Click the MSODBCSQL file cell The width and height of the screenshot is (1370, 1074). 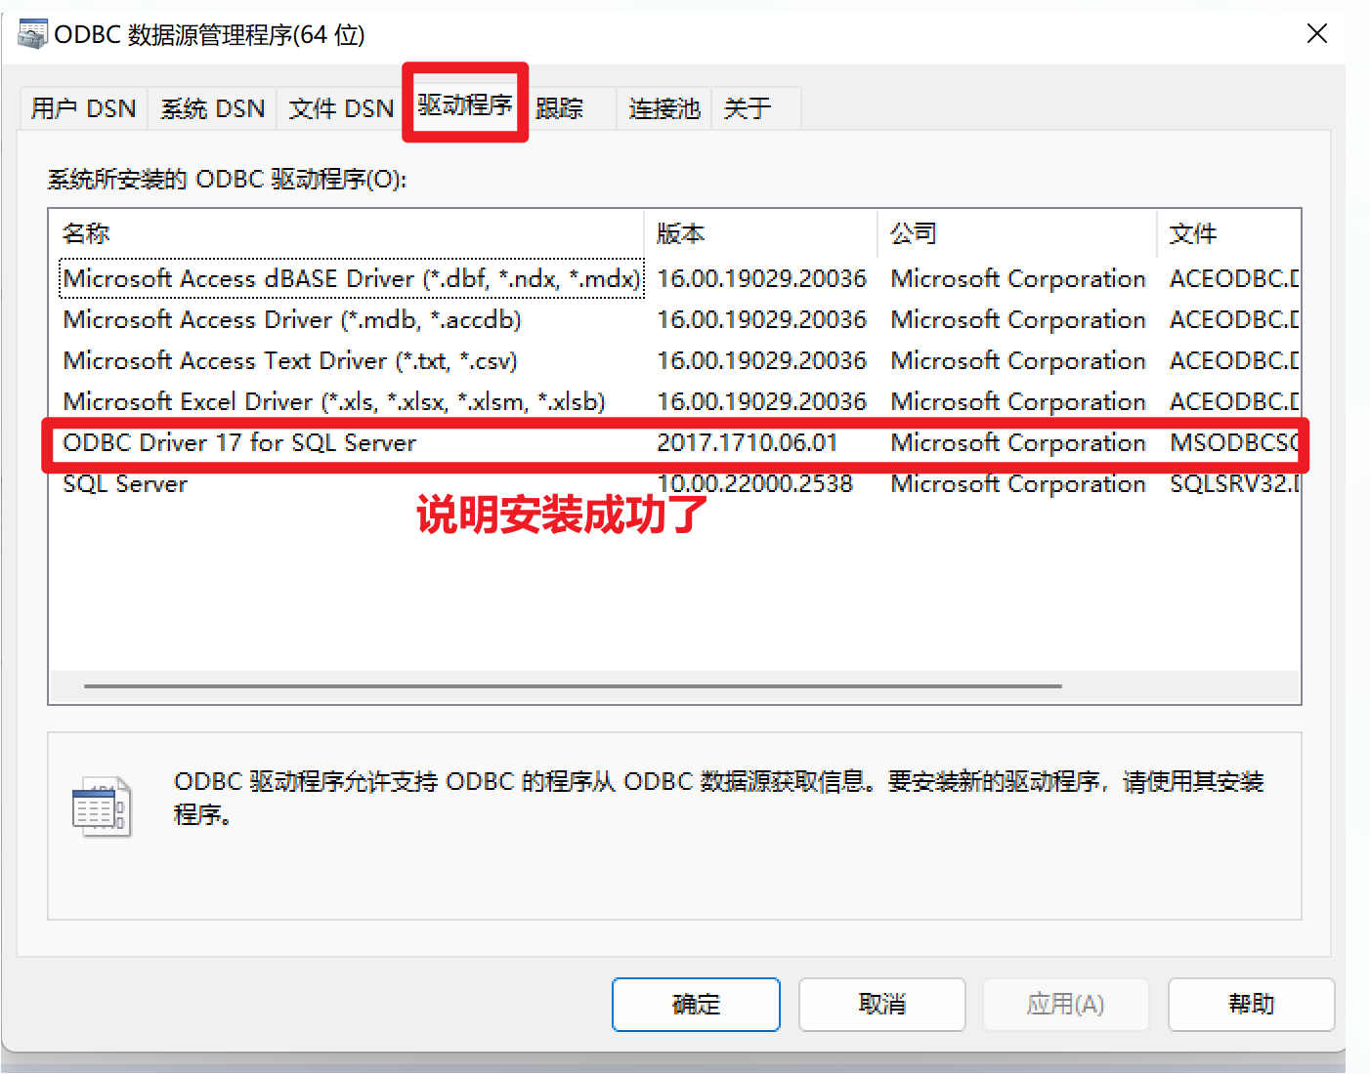[x=1234, y=442]
